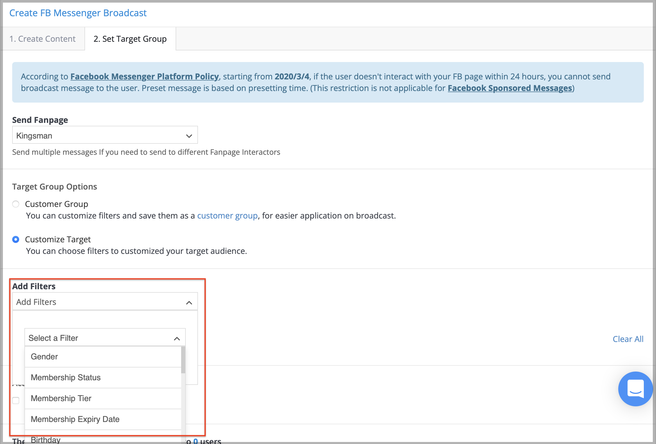
Task: Select the Customize Target radio button
Action: [16, 239]
